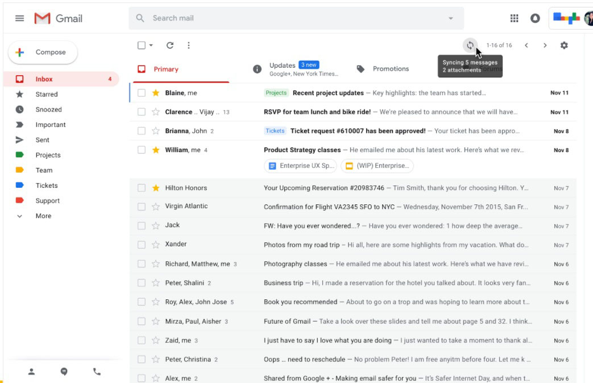The width and height of the screenshot is (593, 383).
Task: Select the Hilton Honors email checkbox
Action: click(x=142, y=188)
